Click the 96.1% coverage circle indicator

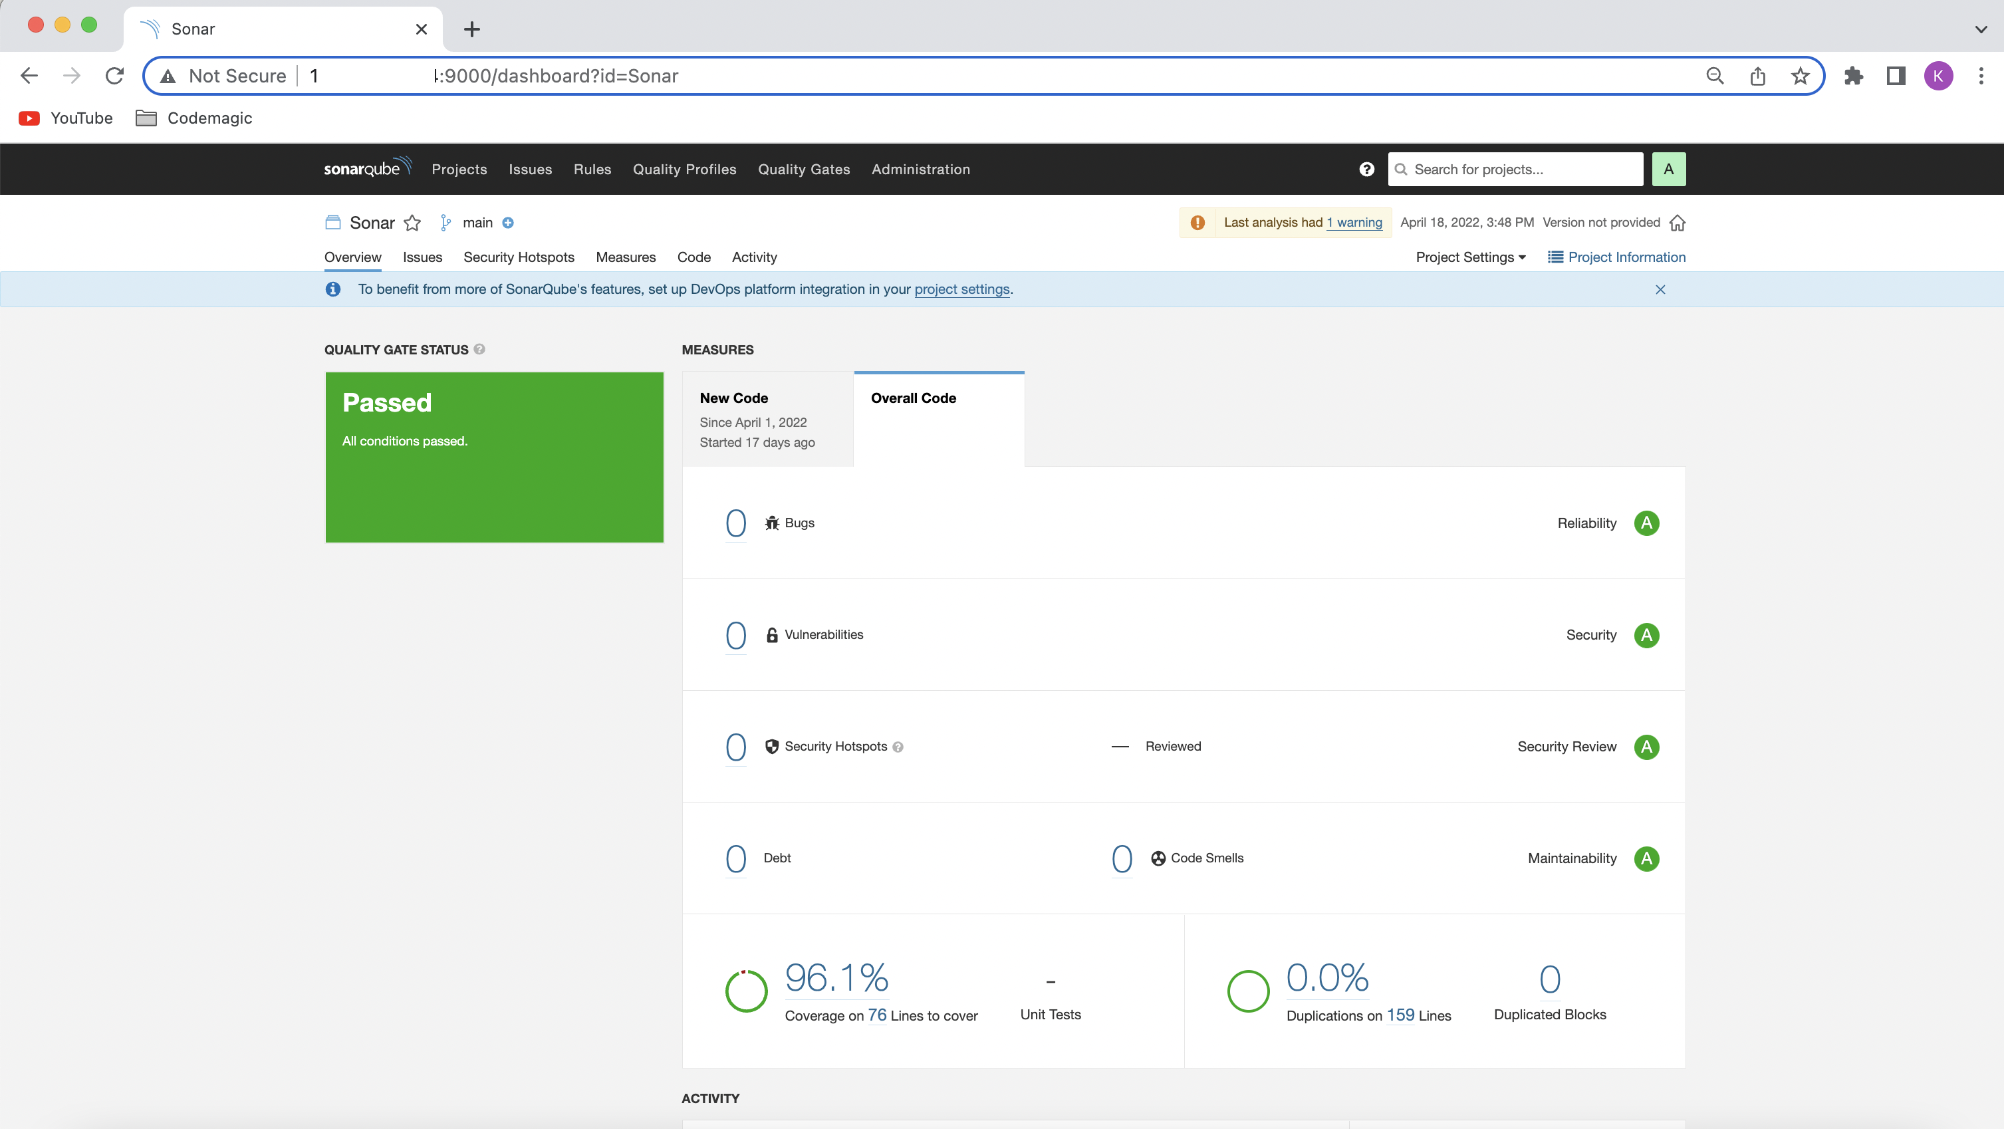coord(746,991)
